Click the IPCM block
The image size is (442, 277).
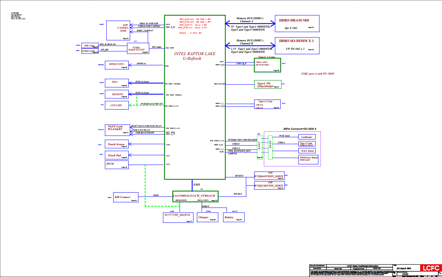(117, 165)
